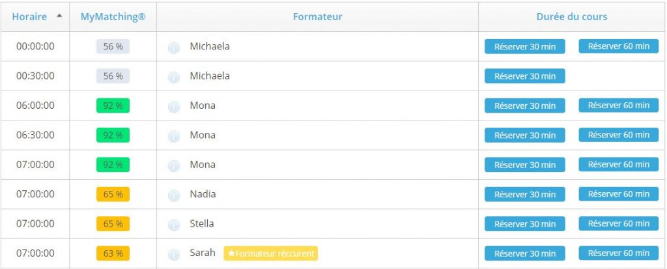The width and height of the screenshot is (667, 269).
Task: Open info icon next to Mona at 06:30:00
Action: coord(173,136)
